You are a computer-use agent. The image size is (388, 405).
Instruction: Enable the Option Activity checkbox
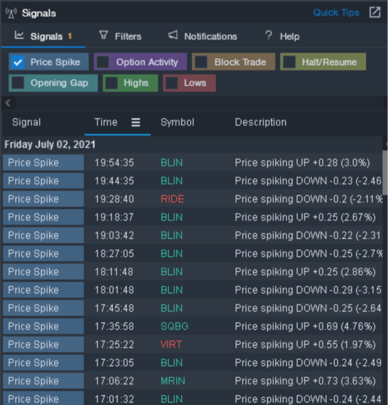click(x=103, y=62)
